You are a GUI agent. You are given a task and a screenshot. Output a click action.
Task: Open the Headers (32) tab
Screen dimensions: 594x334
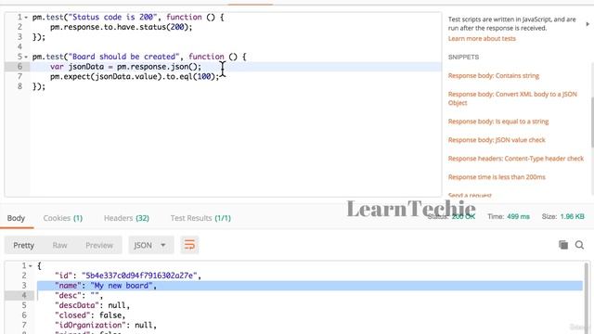click(126, 218)
